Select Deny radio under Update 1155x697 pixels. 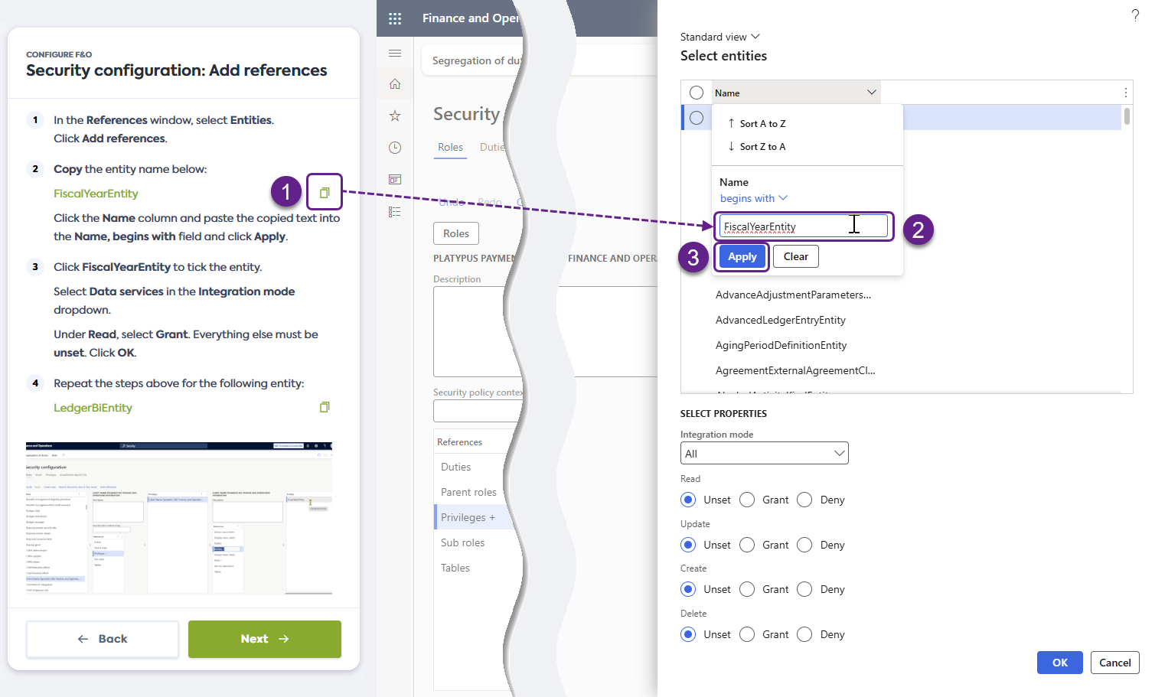coord(804,545)
